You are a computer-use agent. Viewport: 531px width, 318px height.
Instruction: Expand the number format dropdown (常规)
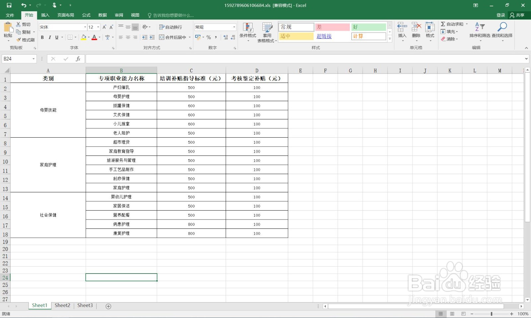click(x=234, y=27)
